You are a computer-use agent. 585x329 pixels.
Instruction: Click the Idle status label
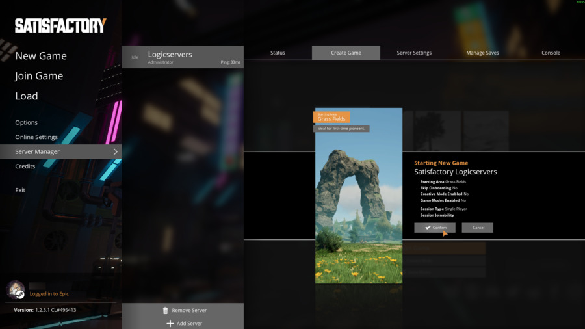click(x=135, y=57)
